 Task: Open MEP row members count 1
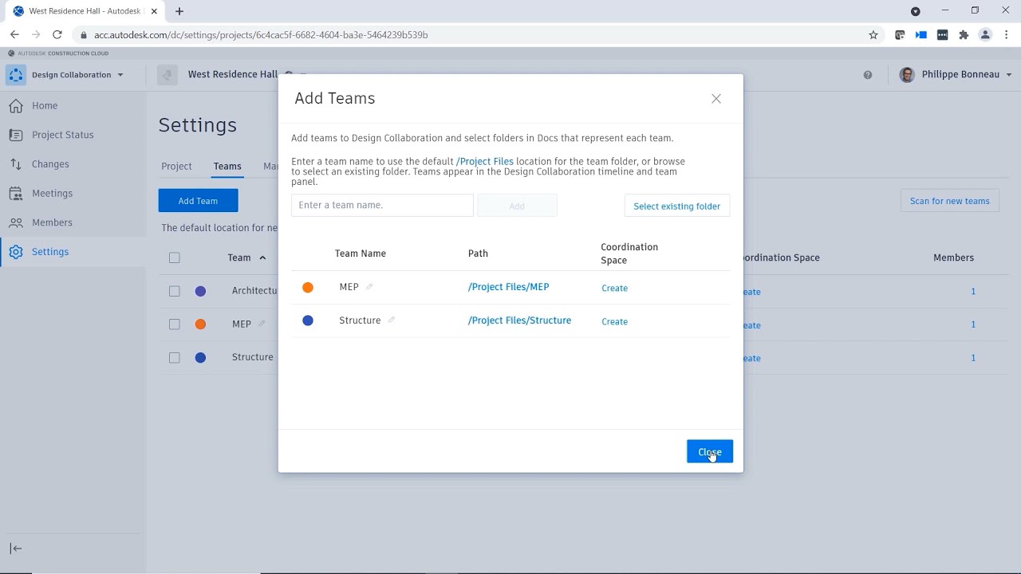(x=973, y=324)
